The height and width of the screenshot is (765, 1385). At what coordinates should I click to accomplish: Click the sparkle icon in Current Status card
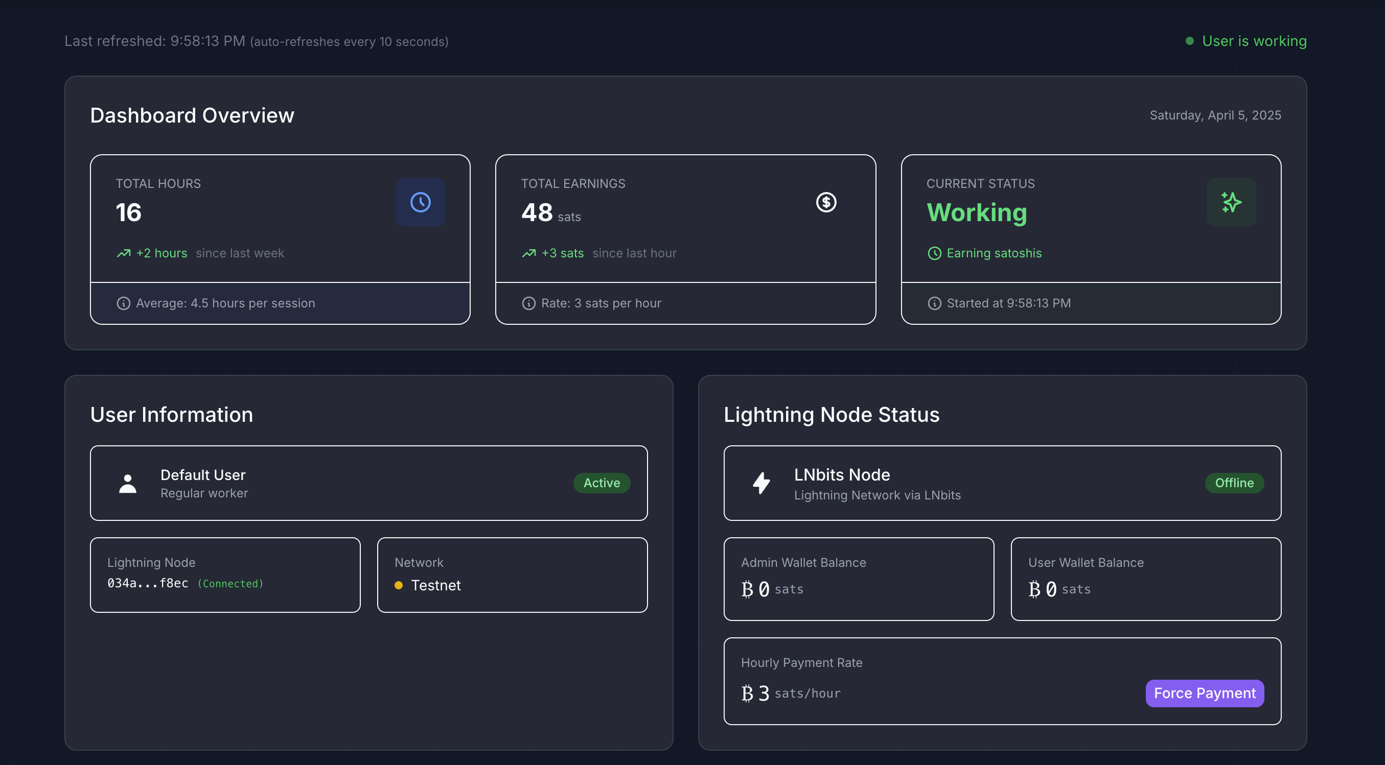1231,203
